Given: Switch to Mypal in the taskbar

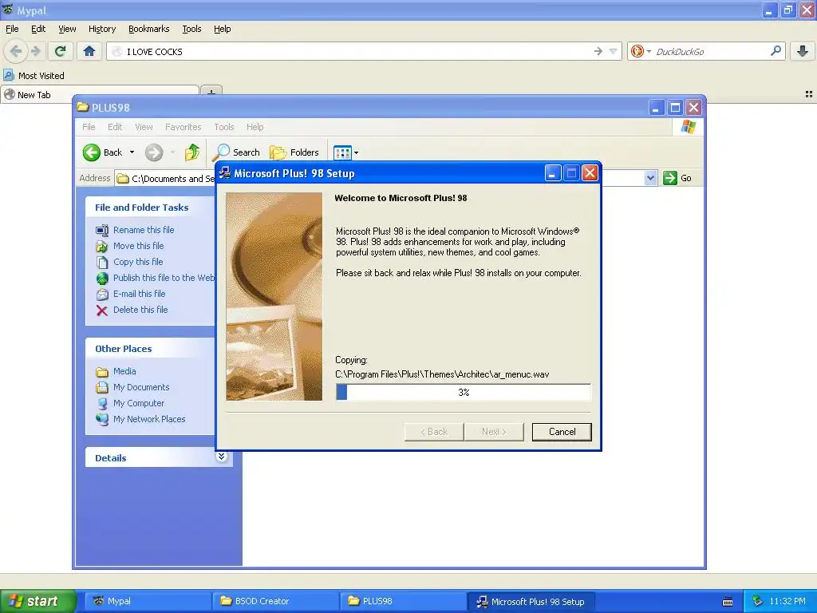Looking at the screenshot, I should pyautogui.click(x=148, y=601).
